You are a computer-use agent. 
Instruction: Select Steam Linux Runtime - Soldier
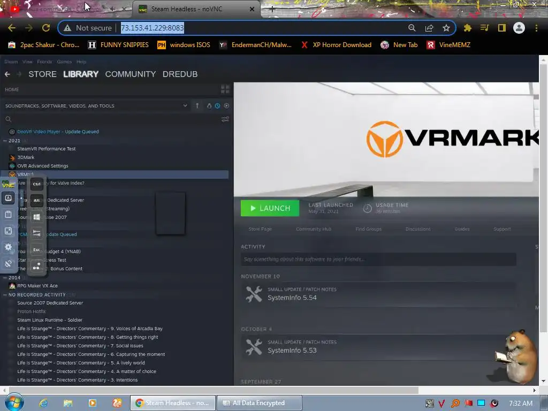tap(50, 320)
